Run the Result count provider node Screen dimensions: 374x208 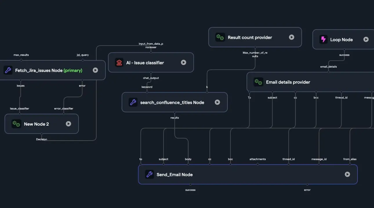tap(291, 37)
